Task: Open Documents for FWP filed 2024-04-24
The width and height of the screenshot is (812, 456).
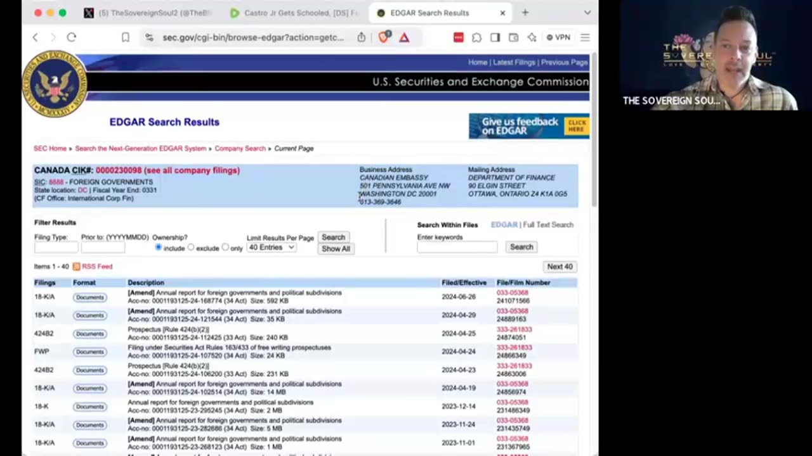Action: pyautogui.click(x=89, y=351)
